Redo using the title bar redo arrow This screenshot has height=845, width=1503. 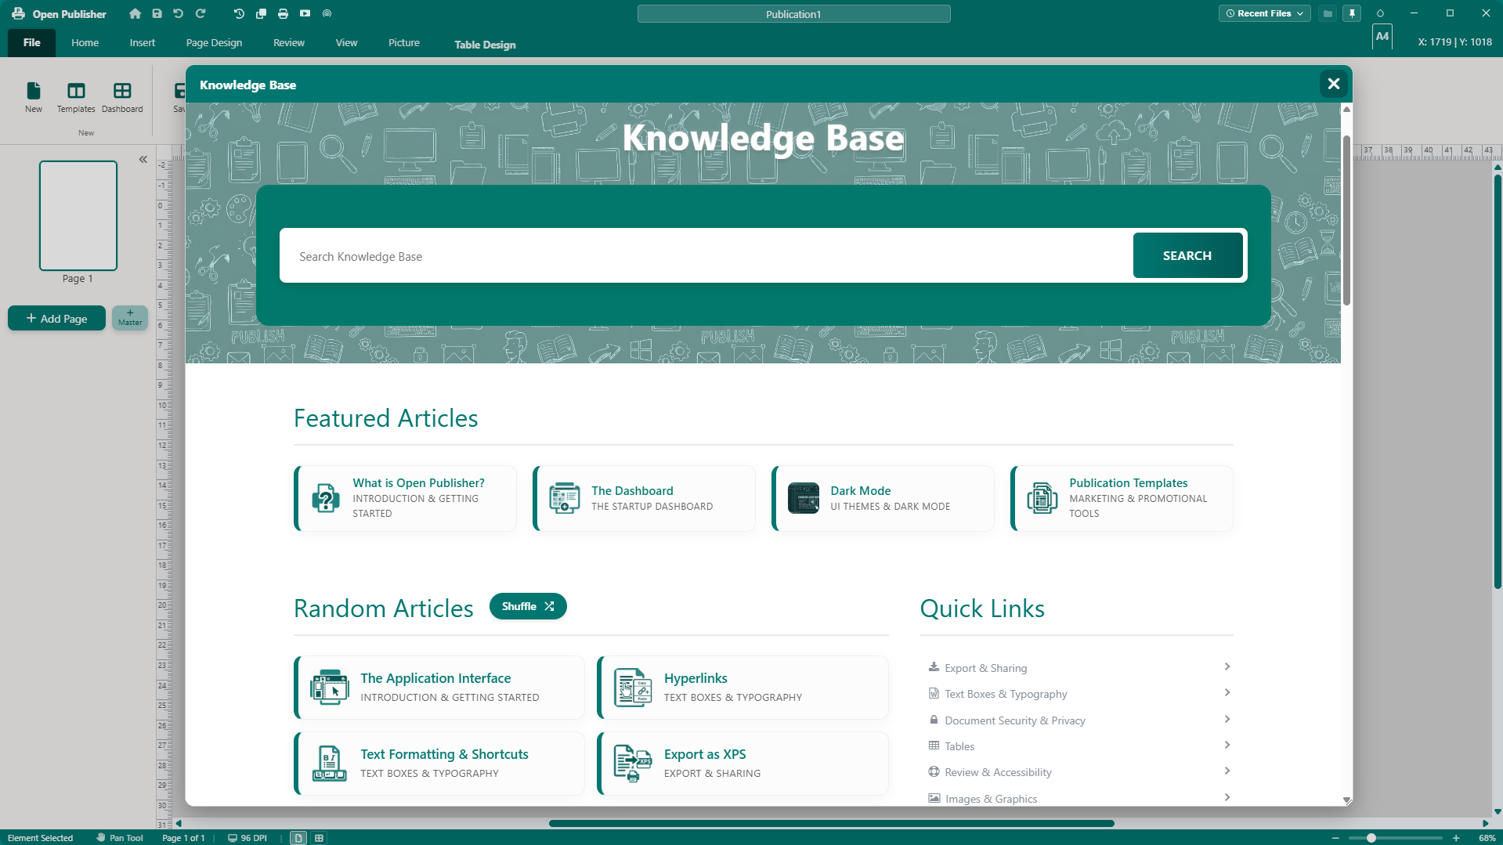click(x=200, y=13)
